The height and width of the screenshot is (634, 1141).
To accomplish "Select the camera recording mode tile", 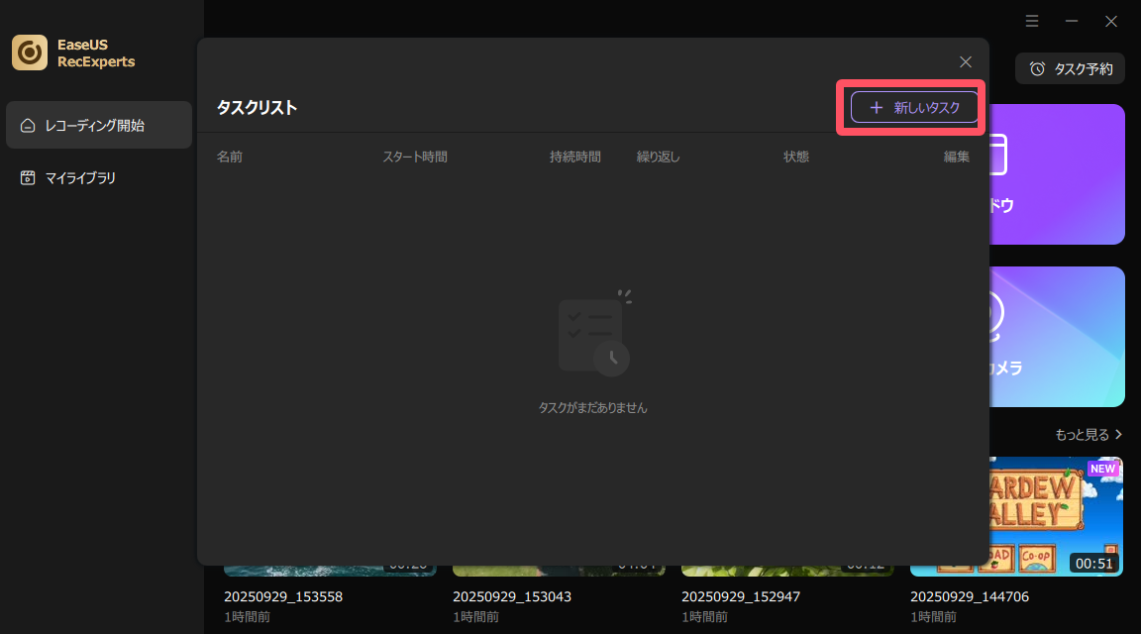I will pyautogui.click(x=1058, y=337).
